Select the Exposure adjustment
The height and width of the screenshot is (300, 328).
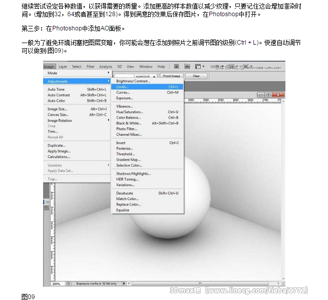[147, 98]
